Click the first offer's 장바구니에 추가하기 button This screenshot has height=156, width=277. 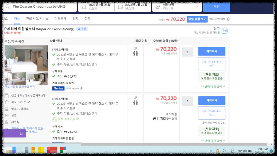point(212,64)
